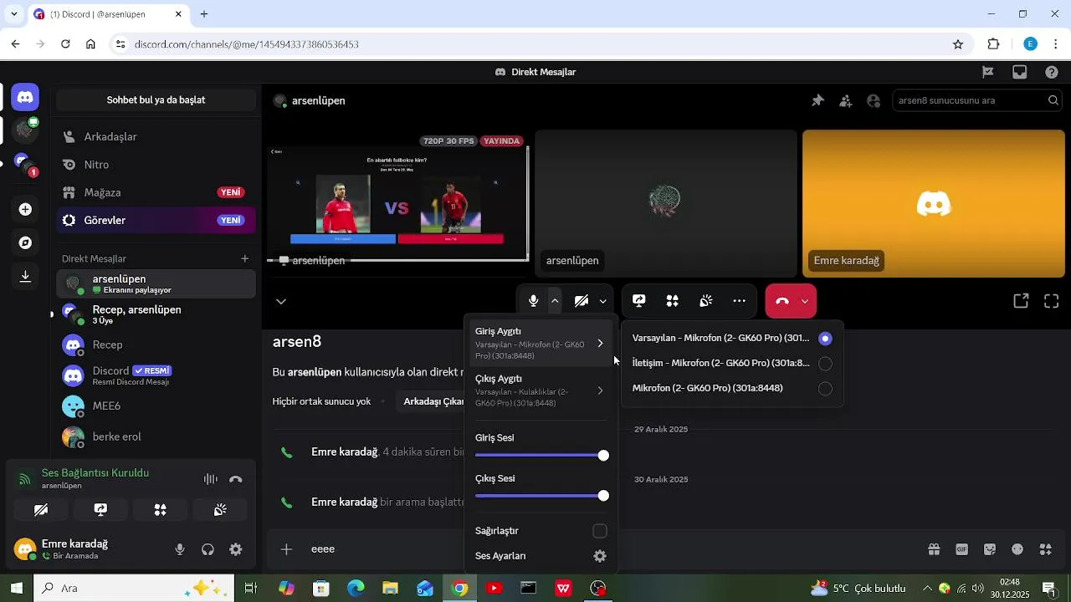The height and width of the screenshot is (602, 1071).
Task: Open the emoji picker
Action: [1017, 549]
